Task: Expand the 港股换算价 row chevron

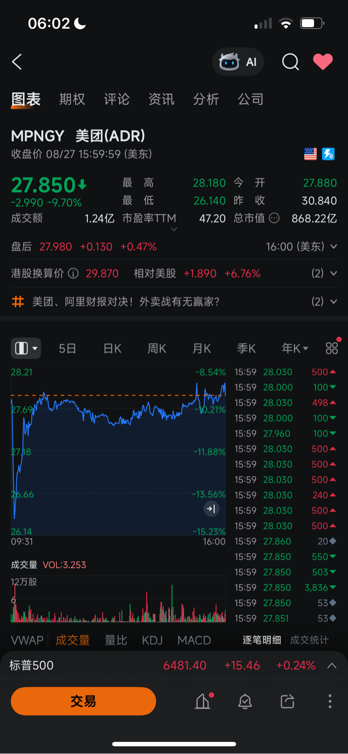Action: click(333, 273)
